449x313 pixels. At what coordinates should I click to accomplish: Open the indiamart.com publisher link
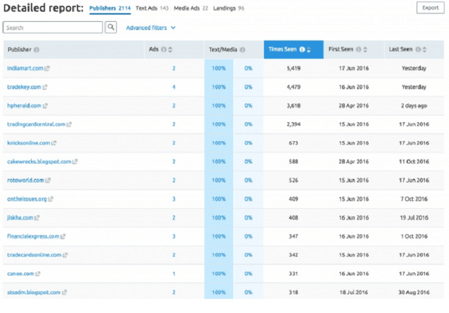[x=25, y=68]
